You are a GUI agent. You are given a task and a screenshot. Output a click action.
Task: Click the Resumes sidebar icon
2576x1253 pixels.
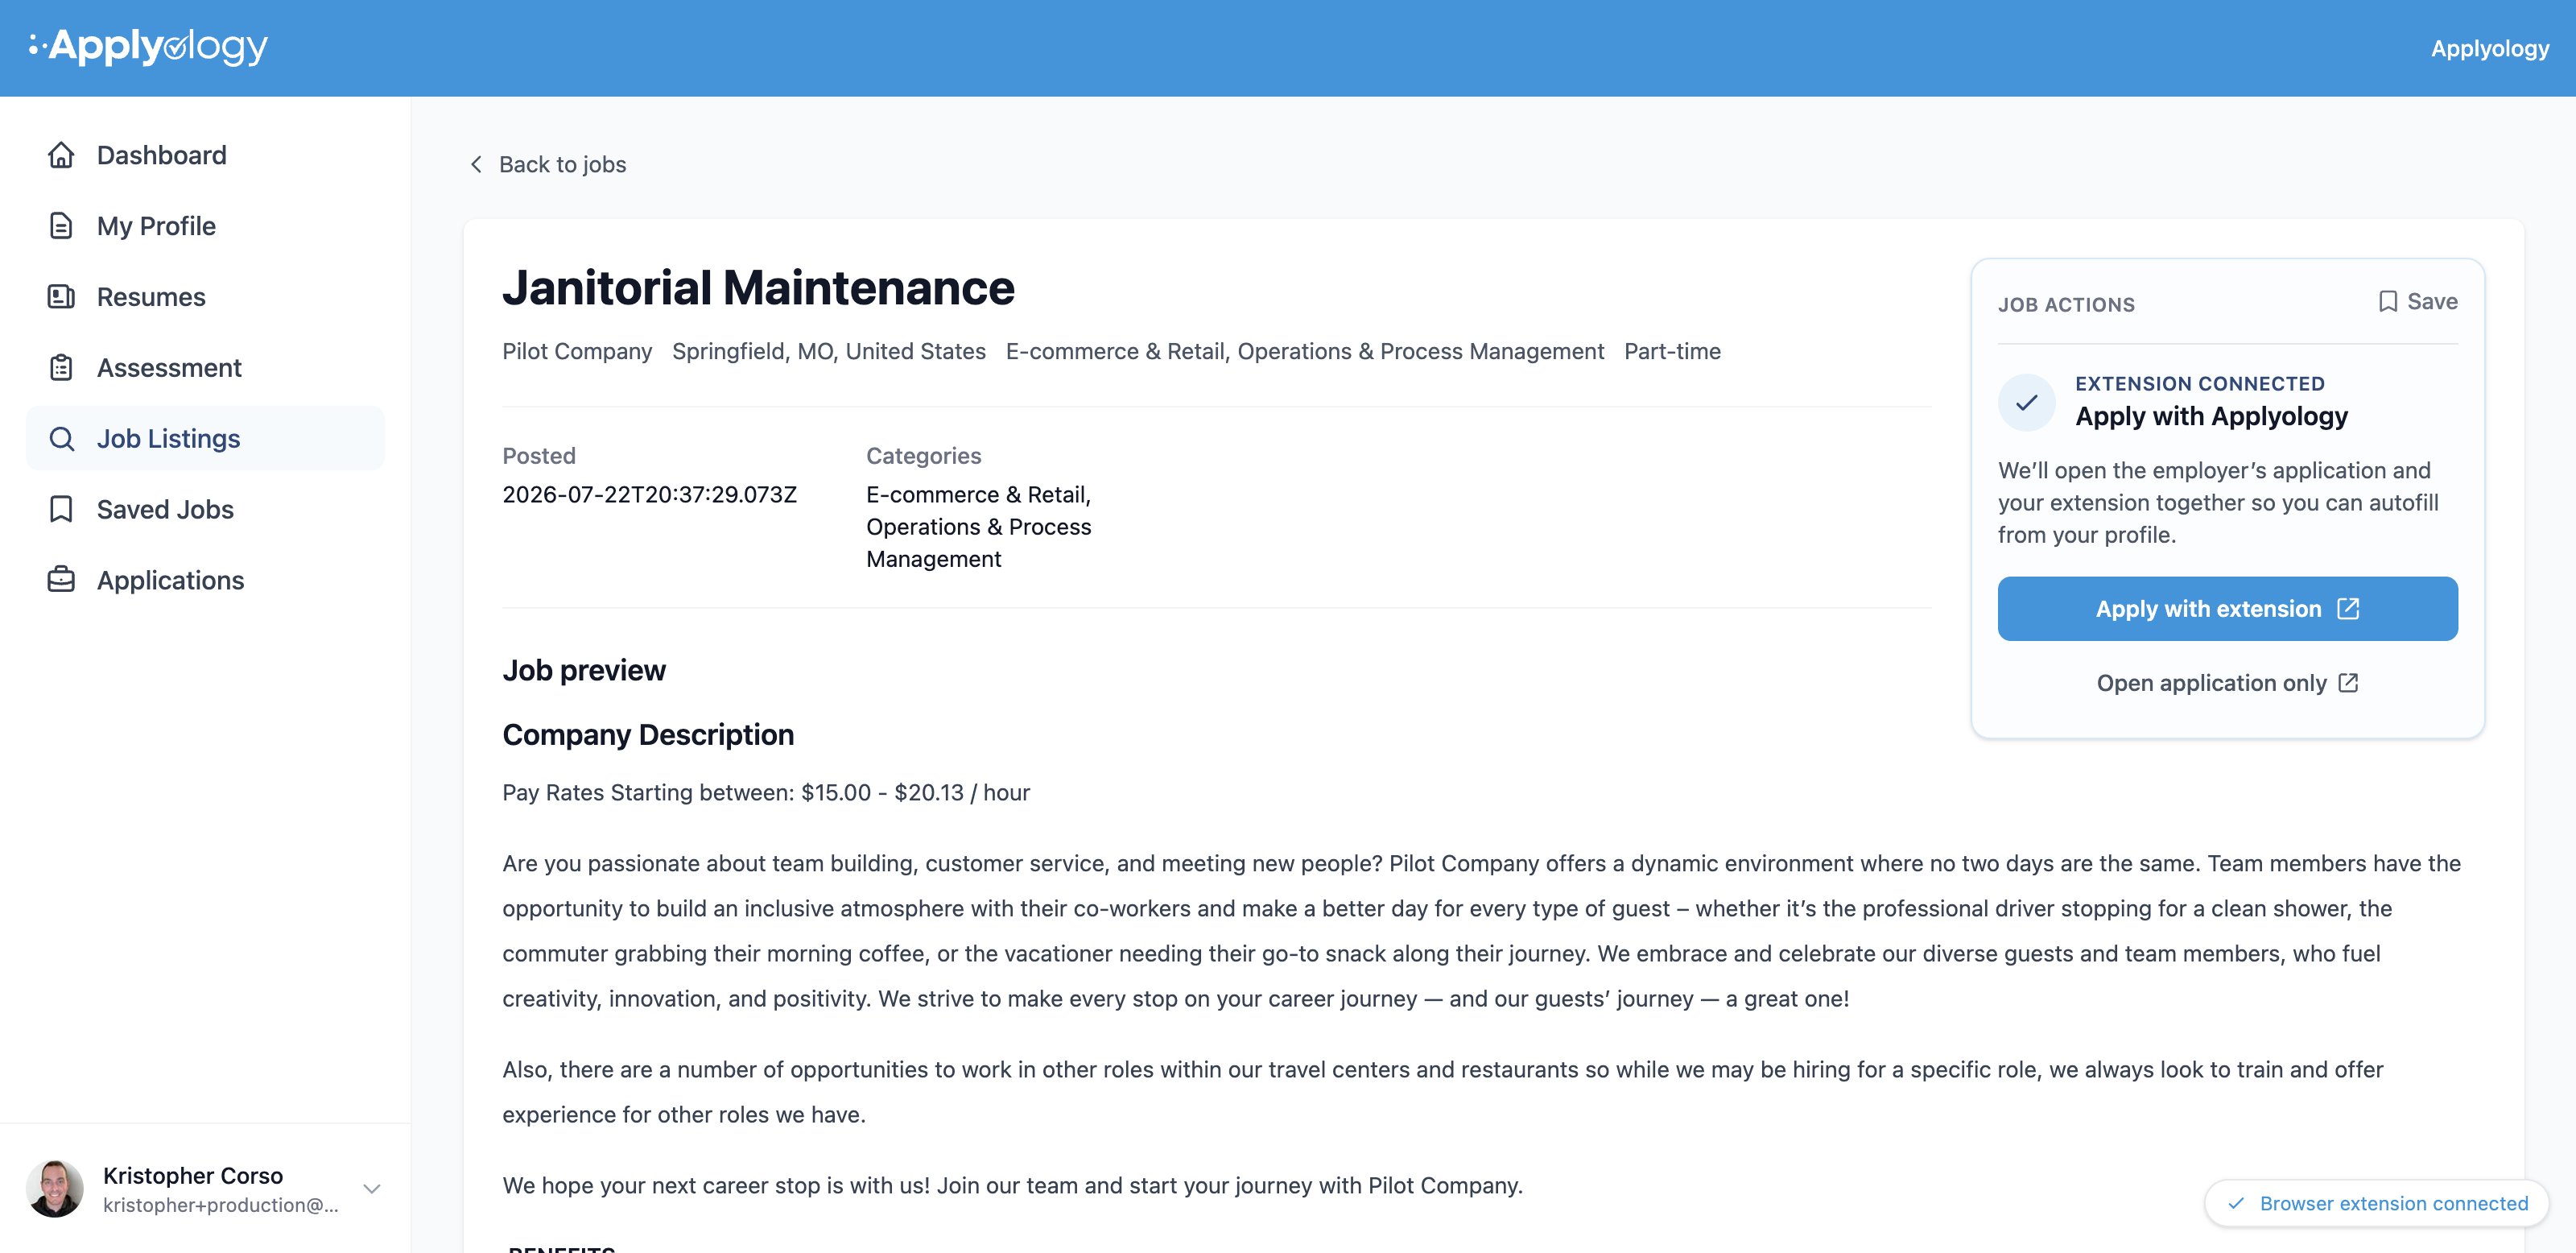click(61, 297)
